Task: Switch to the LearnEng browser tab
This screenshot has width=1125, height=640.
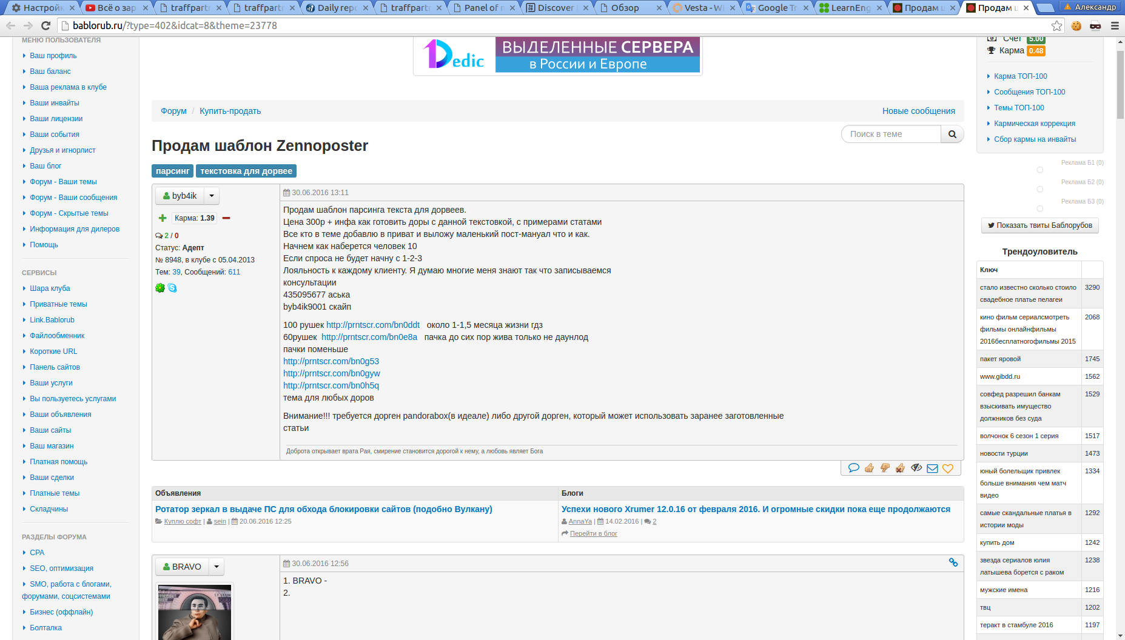Action: click(x=850, y=8)
